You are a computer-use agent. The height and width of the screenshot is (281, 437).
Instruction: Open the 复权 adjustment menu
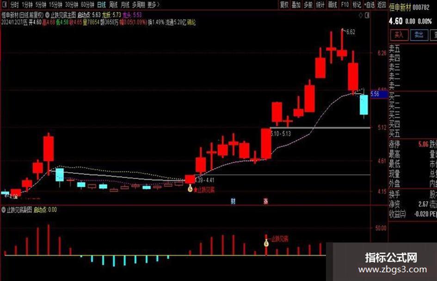284,5
